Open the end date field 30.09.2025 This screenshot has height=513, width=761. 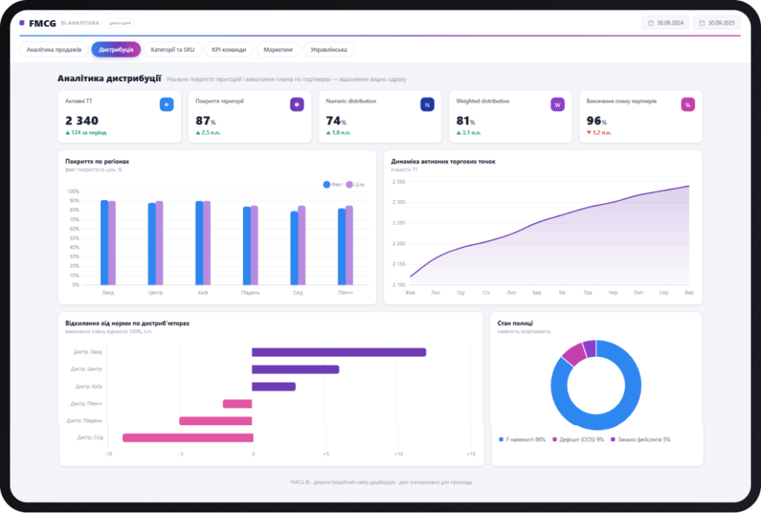pos(717,23)
